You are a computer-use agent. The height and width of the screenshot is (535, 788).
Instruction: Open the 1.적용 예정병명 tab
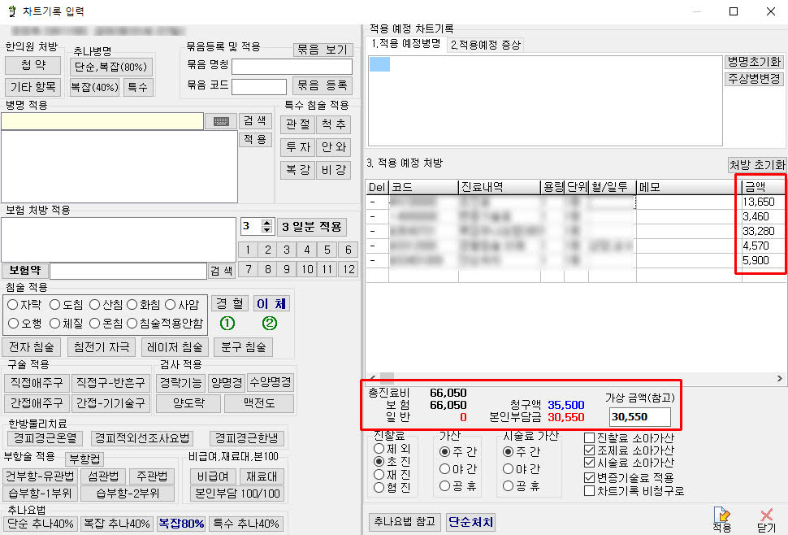point(406,44)
